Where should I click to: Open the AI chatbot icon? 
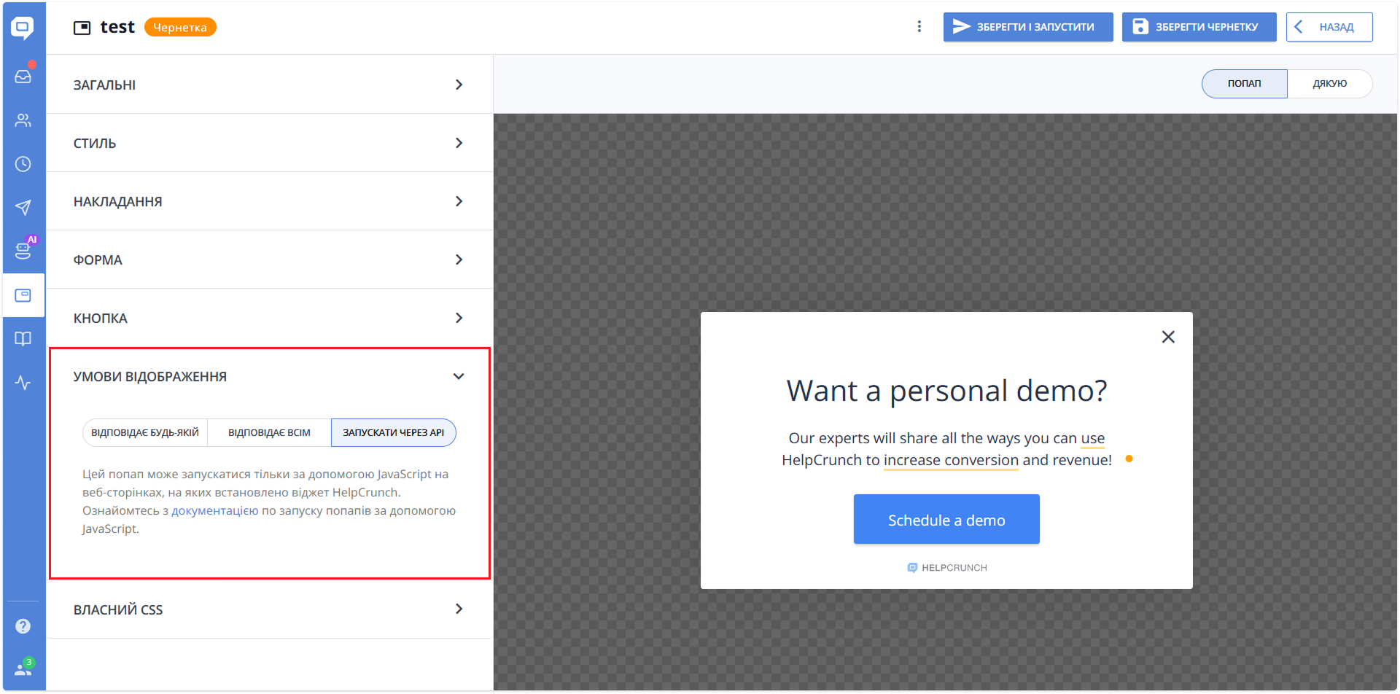tap(23, 251)
